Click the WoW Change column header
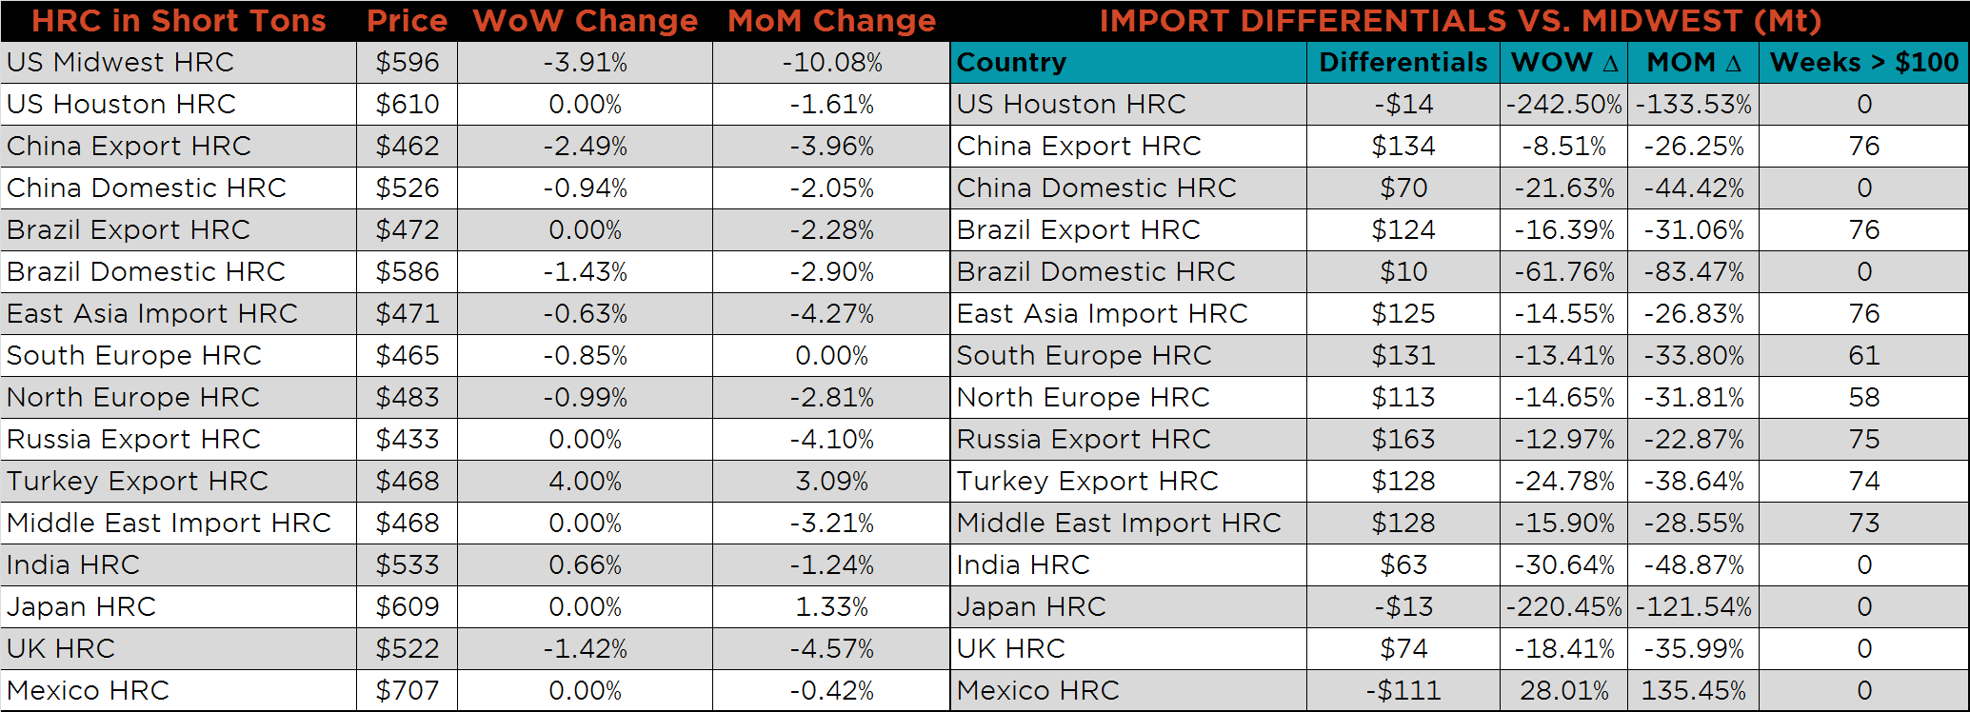The width and height of the screenshot is (1970, 712). click(585, 21)
